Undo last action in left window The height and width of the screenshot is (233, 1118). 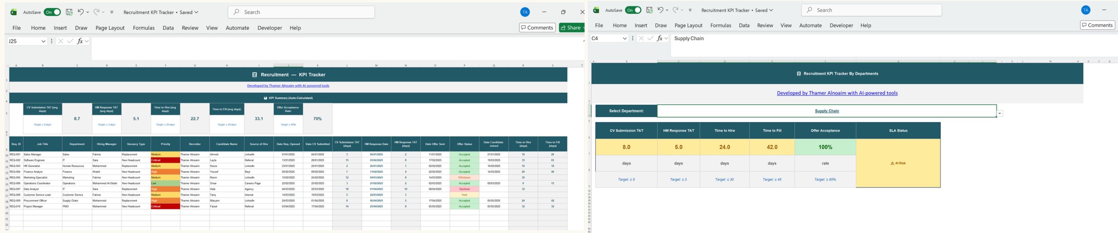point(81,12)
